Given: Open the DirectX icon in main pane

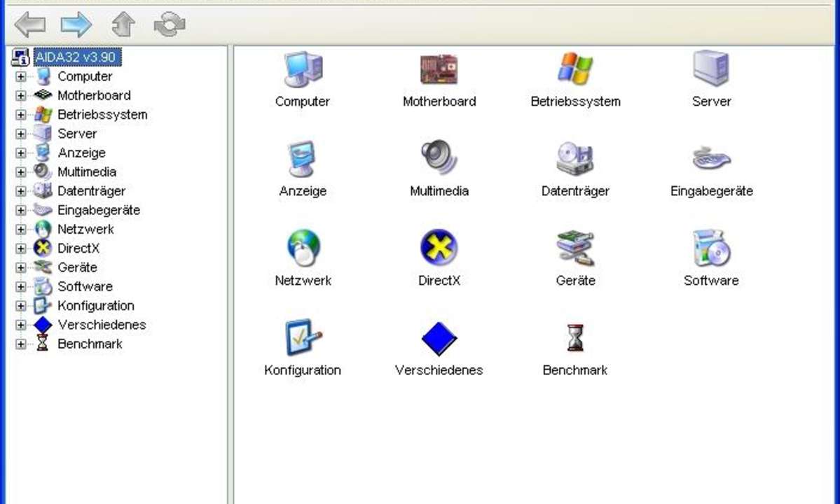Looking at the screenshot, I should (439, 247).
